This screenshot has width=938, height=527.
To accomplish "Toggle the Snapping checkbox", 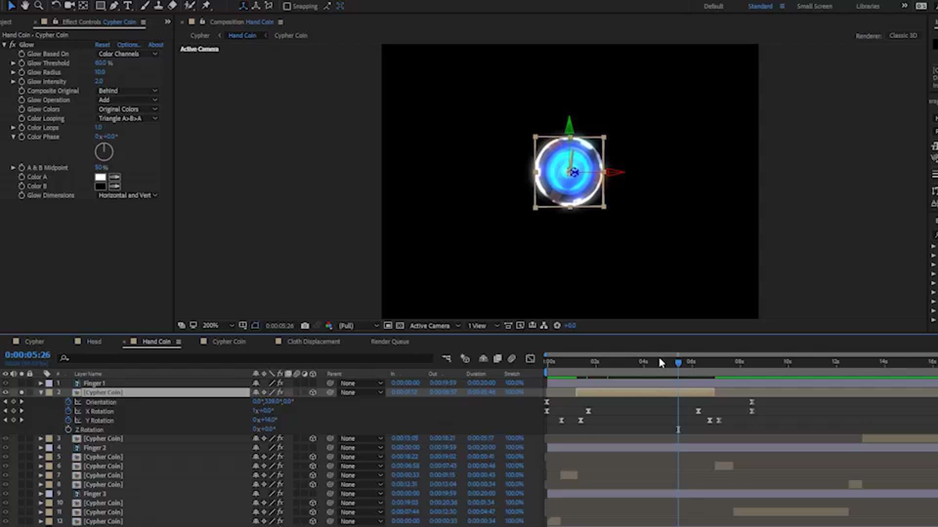I will (287, 6).
